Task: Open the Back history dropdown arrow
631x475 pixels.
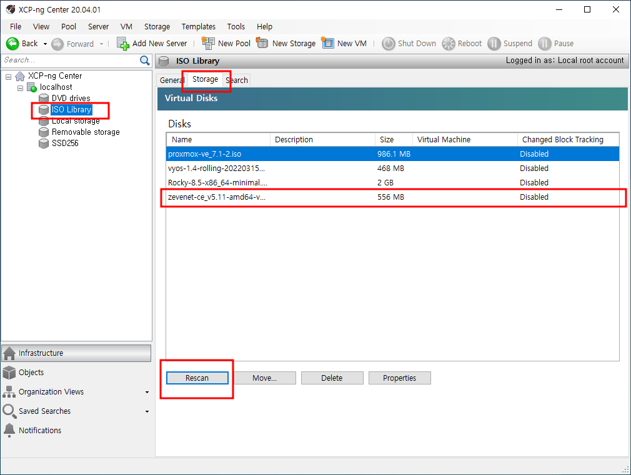Action: point(45,44)
